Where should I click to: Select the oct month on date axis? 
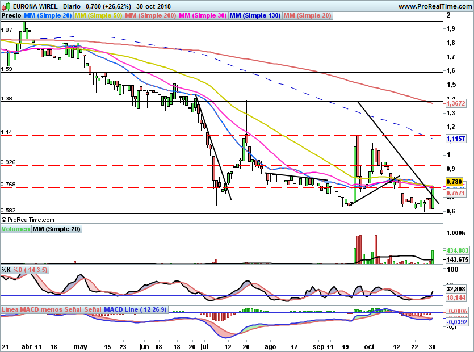click(369, 347)
